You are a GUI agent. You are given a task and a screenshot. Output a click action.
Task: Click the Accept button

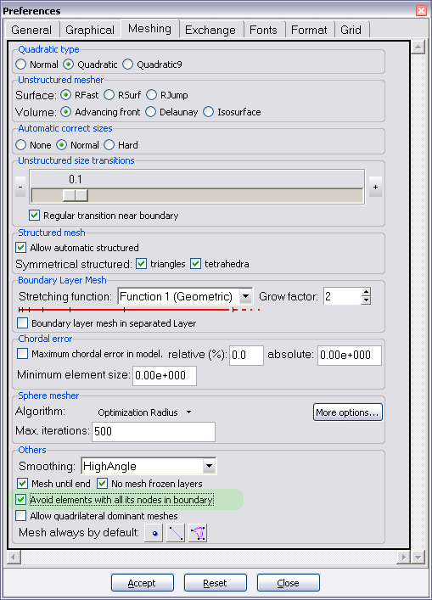point(143,583)
